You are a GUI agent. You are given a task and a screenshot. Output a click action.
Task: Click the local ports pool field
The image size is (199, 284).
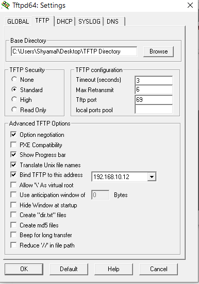point(154,110)
